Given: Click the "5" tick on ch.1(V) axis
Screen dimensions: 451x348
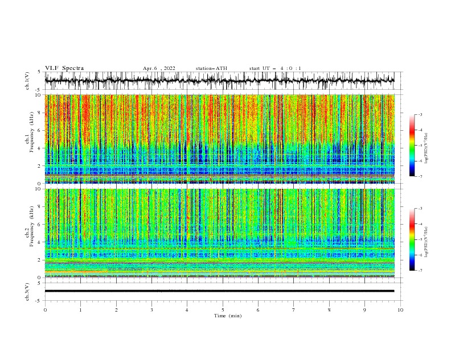Looking at the screenshot, I should click(39, 72).
